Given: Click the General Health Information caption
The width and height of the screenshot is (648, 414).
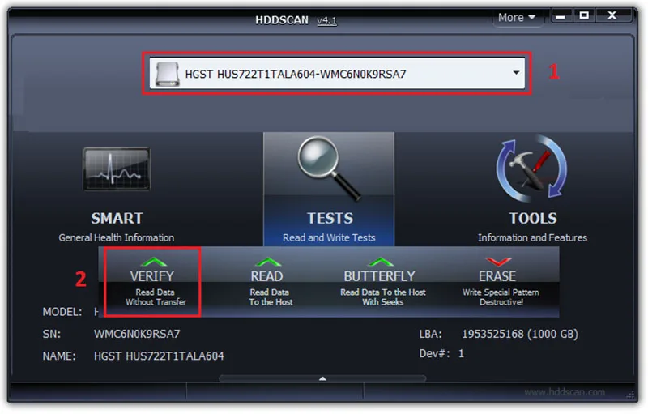Looking at the screenshot, I should (x=116, y=237).
